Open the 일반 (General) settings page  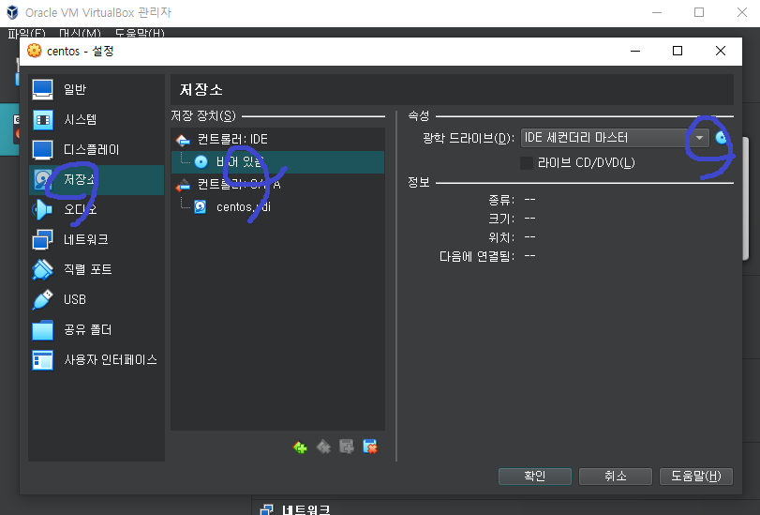(x=97, y=89)
